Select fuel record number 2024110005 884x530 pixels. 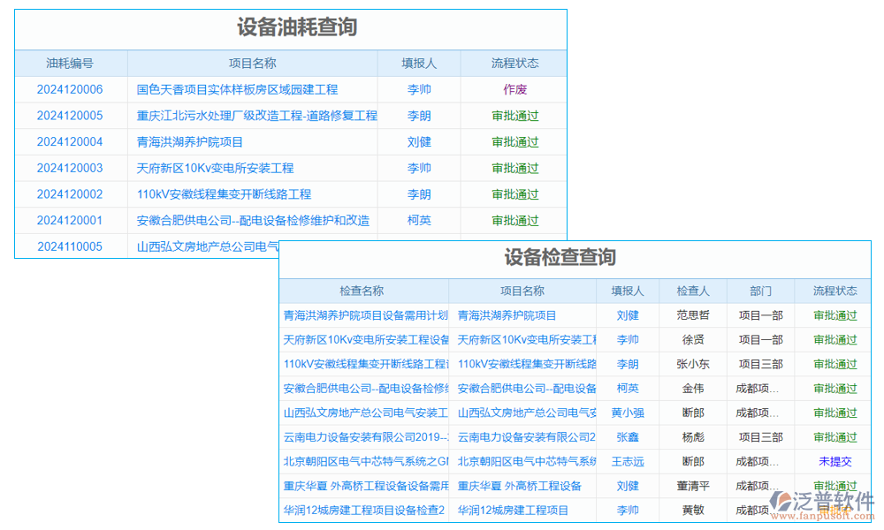(71, 246)
